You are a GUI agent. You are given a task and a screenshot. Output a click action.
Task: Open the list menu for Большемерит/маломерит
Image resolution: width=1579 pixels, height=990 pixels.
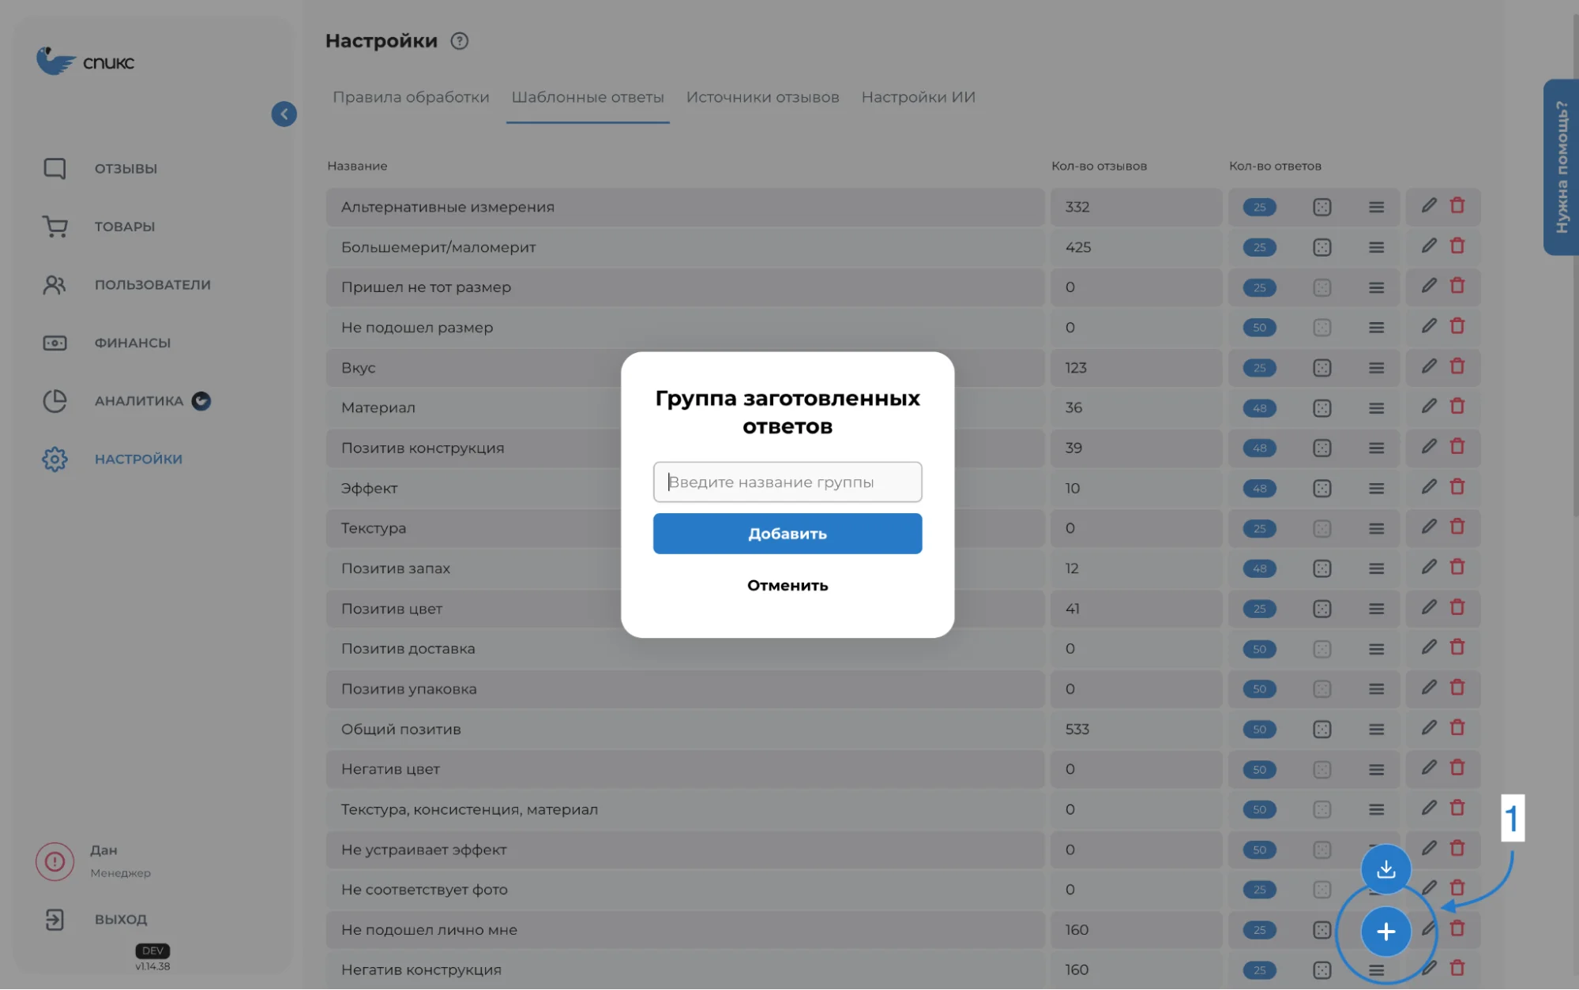click(1376, 247)
